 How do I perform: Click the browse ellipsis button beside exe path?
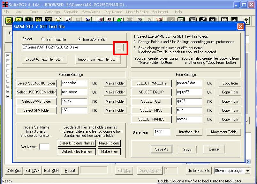click(x=119, y=48)
